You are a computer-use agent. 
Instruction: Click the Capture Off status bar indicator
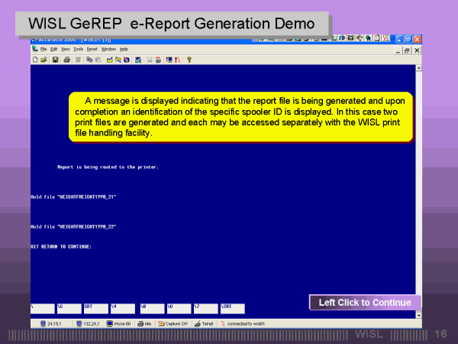[x=174, y=323]
